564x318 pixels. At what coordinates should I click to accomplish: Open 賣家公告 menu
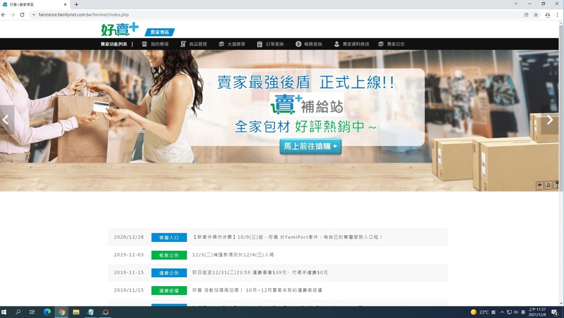392,44
